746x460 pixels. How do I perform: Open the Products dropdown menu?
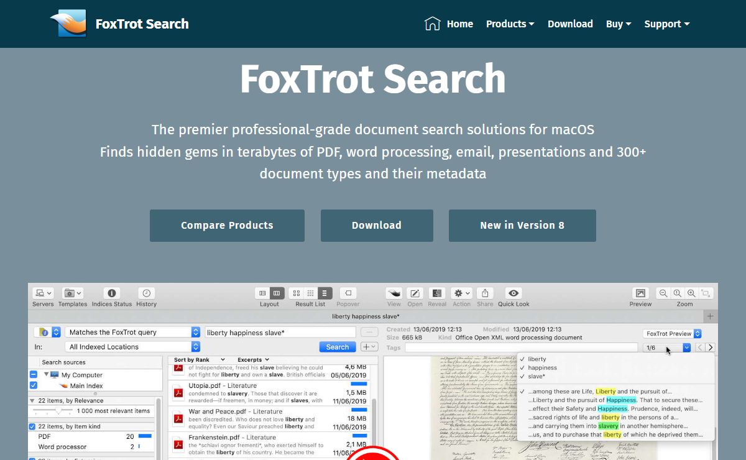tap(510, 24)
